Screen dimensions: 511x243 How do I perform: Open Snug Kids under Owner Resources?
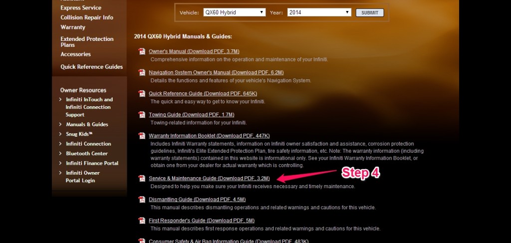pos(79,134)
